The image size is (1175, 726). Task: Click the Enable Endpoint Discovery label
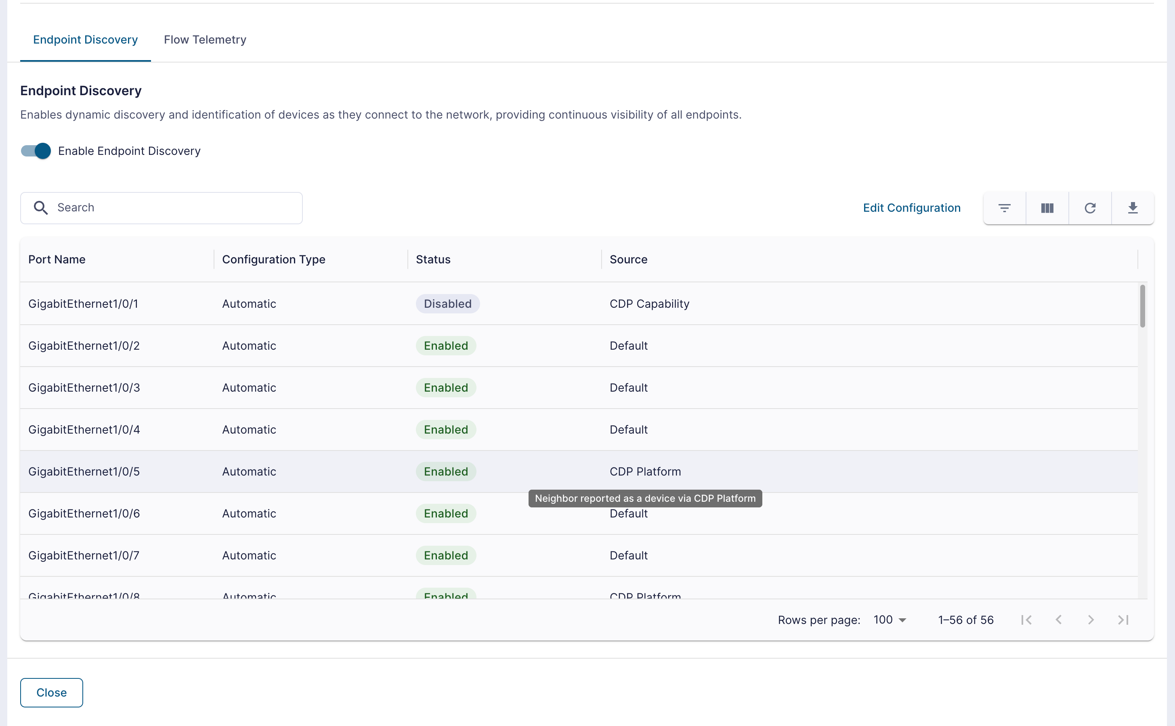pyautogui.click(x=129, y=151)
